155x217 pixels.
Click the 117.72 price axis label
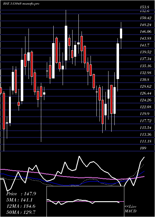(x=146, y=121)
